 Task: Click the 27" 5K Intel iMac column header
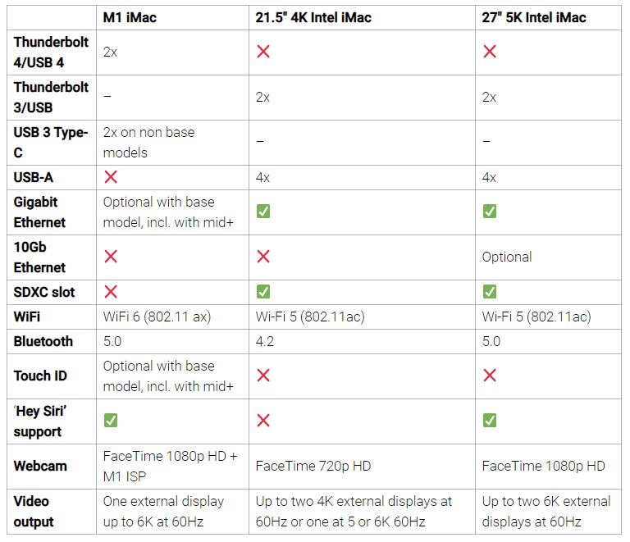[534, 18]
